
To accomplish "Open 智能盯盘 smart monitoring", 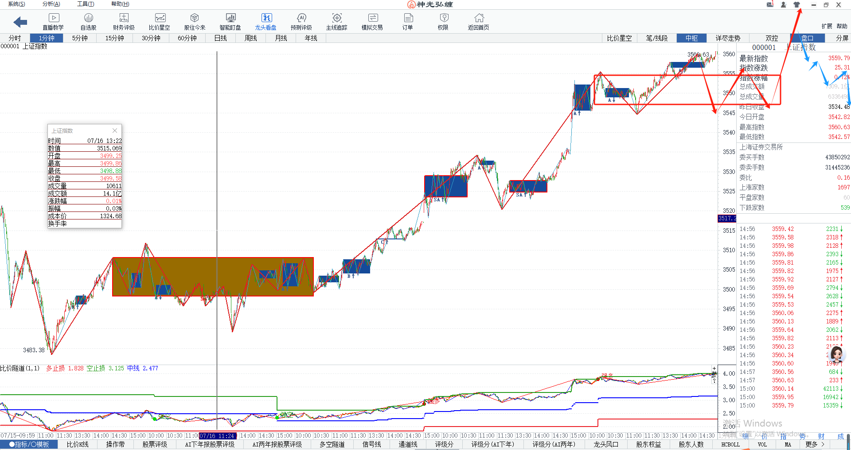I will click(x=230, y=21).
